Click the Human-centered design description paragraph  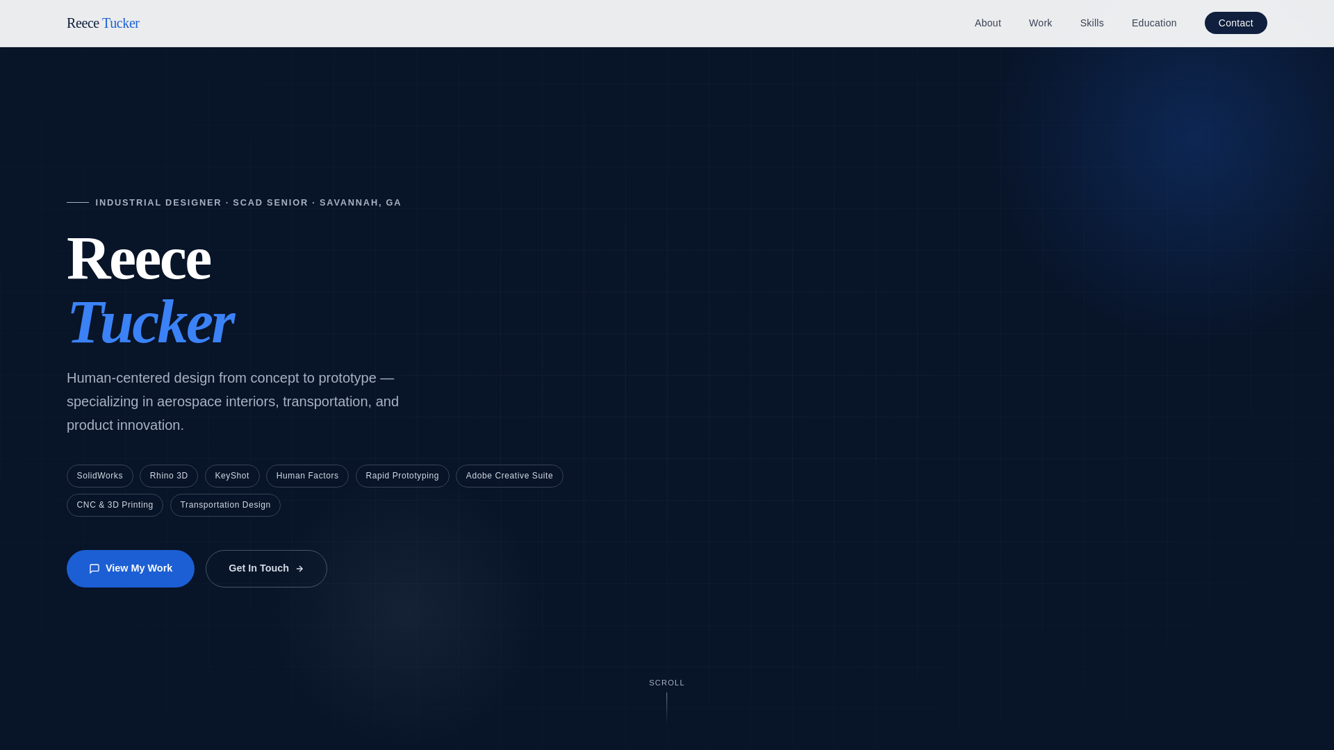click(233, 401)
